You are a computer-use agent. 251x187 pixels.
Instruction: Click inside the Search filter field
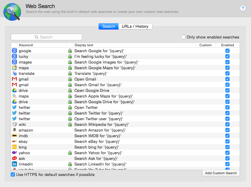46,37
